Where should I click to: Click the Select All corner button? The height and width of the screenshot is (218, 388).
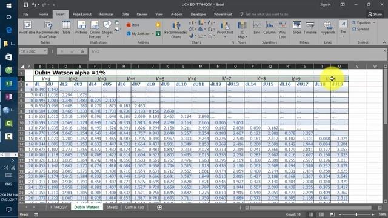pyautogui.click(x=22, y=66)
